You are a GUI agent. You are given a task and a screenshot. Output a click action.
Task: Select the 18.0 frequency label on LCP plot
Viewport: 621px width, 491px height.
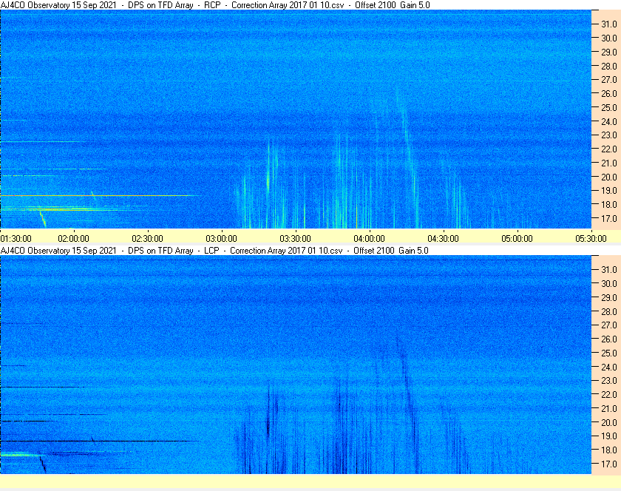609,450
